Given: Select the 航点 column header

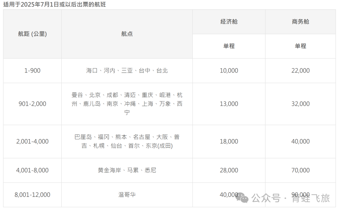Looking at the screenshot, I should [x=127, y=34].
